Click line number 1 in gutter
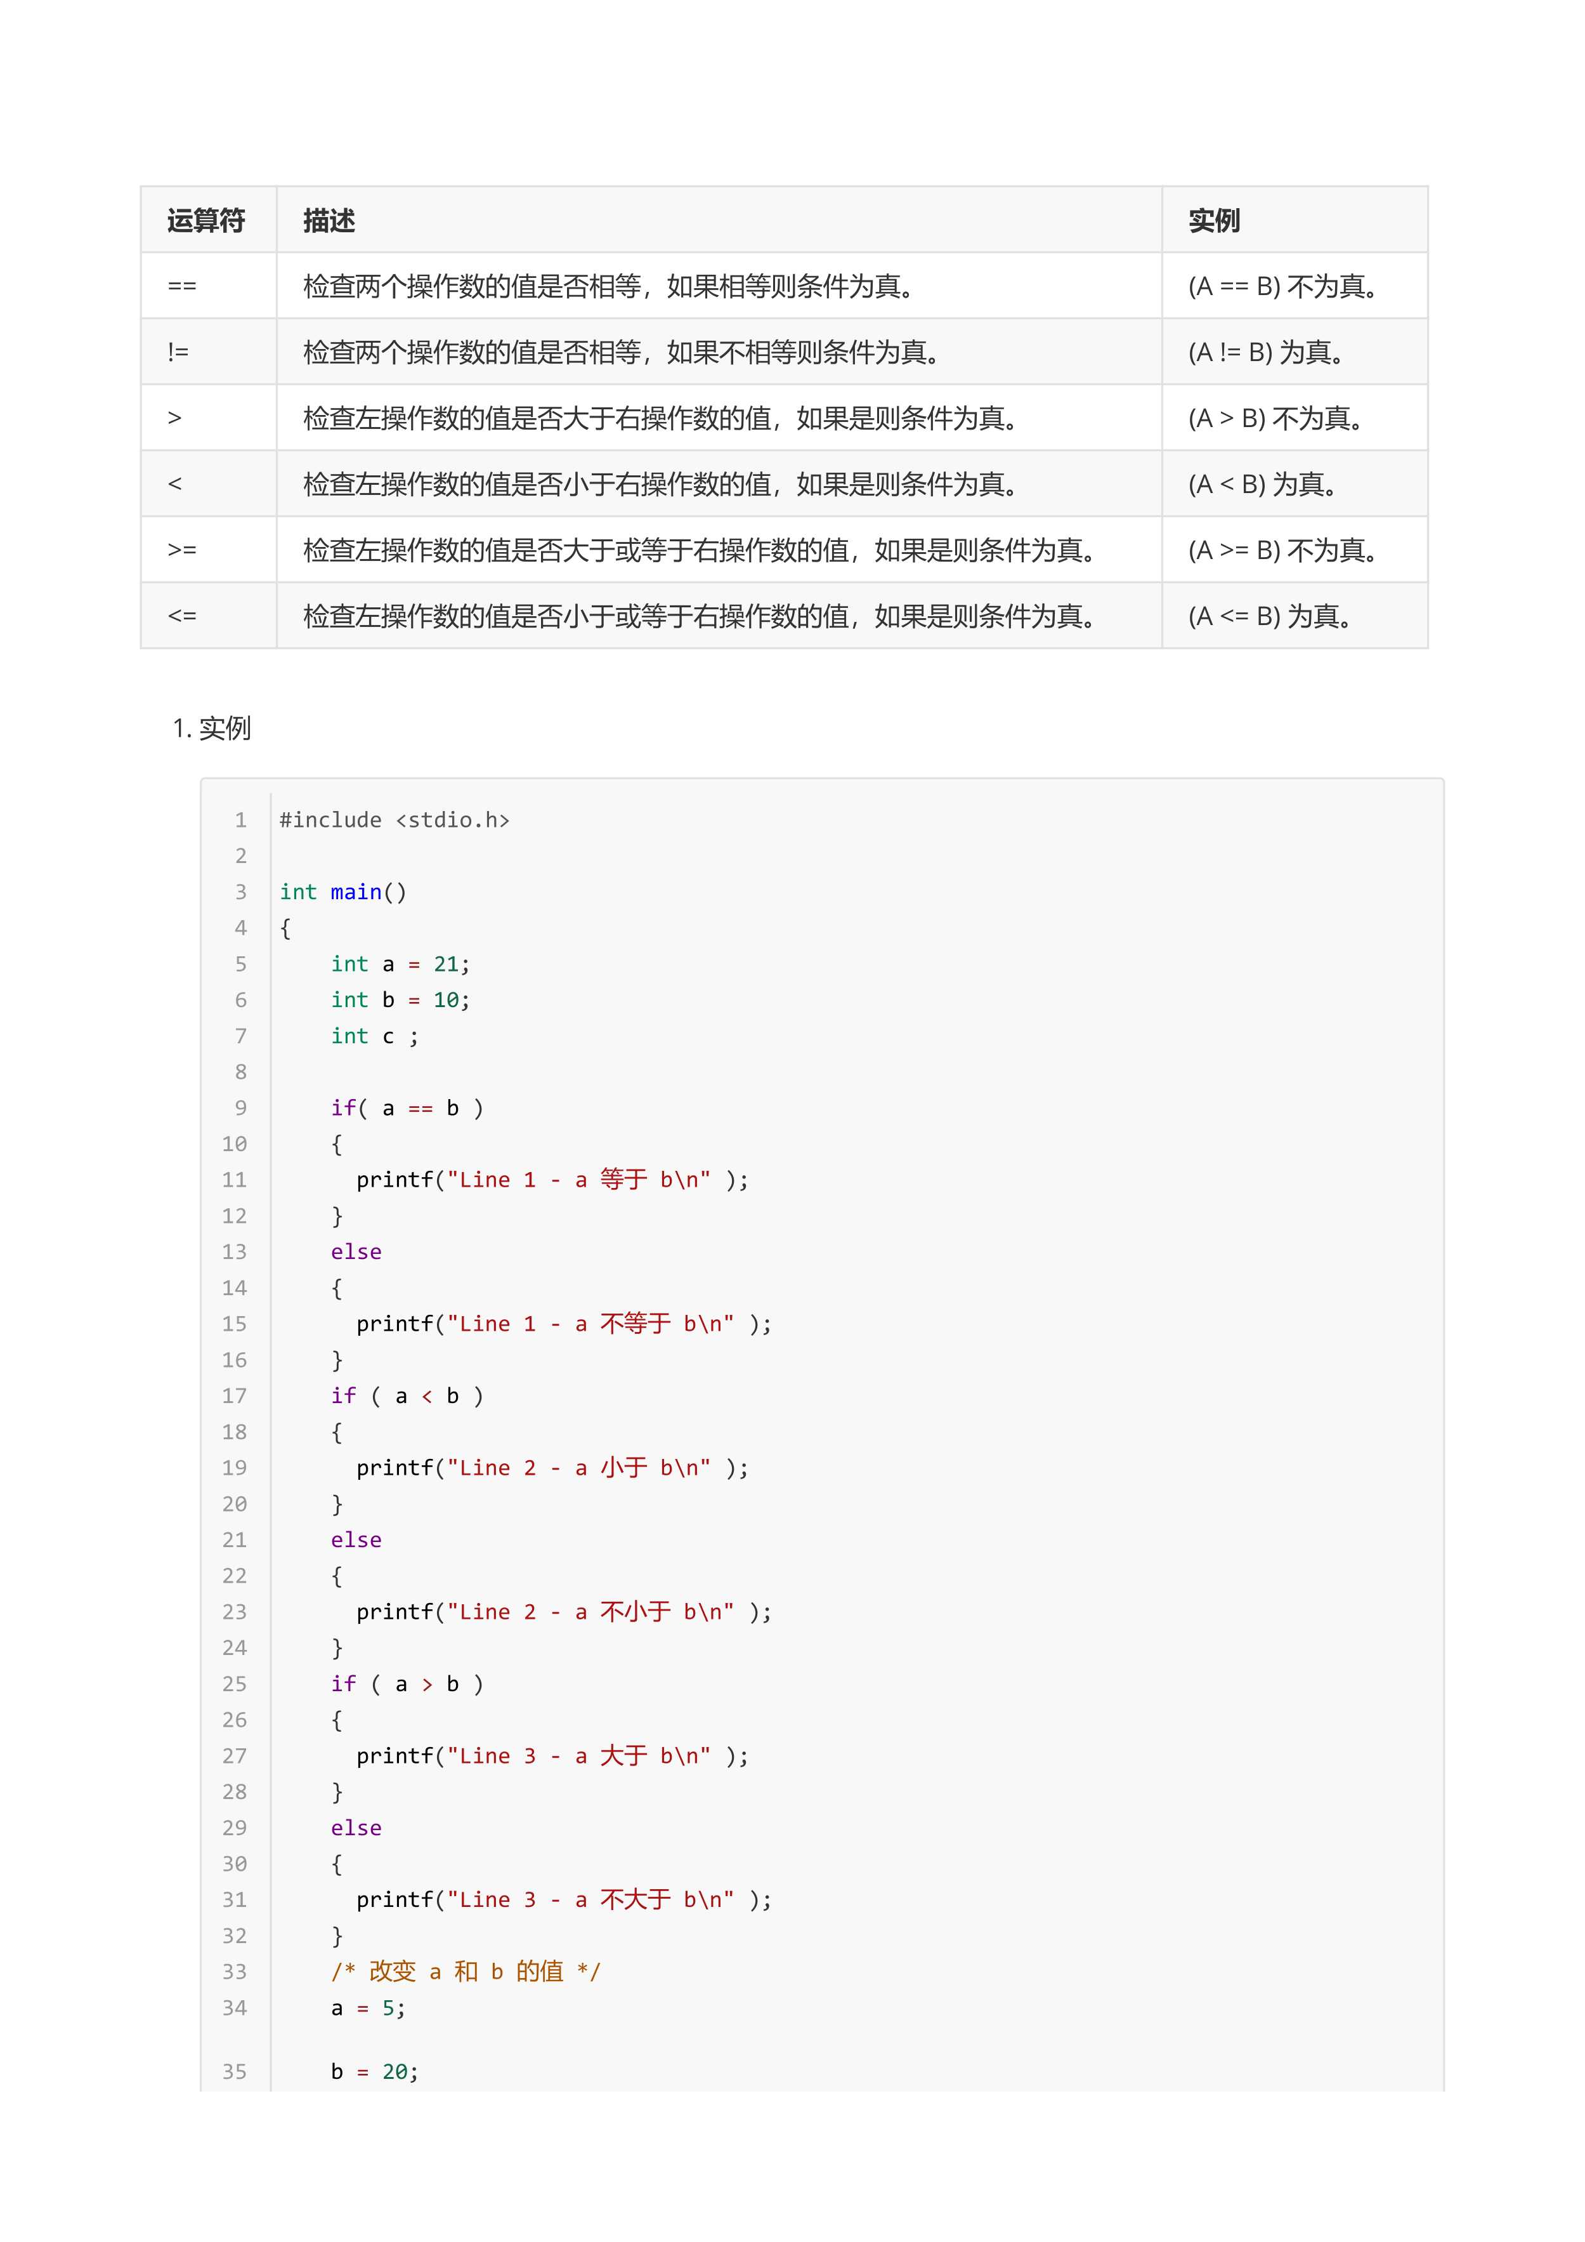The width and height of the screenshot is (1585, 2242). pos(241,821)
